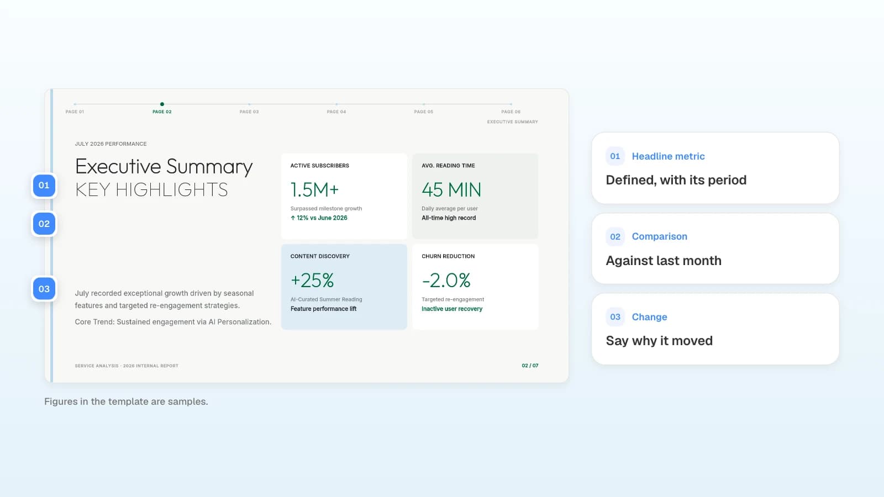This screenshot has width=884, height=497.
Task: Select the Churn Reduction -2.0% card
Action: [475, 287]
